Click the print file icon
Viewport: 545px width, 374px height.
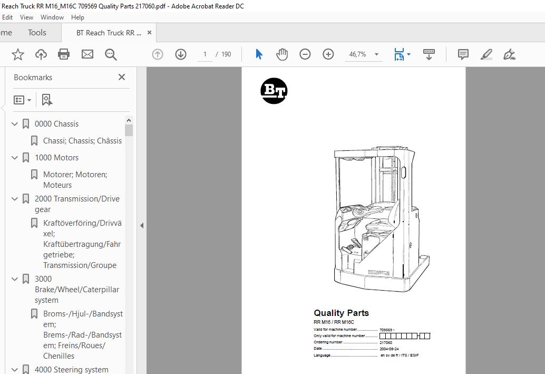coord(64,54)
